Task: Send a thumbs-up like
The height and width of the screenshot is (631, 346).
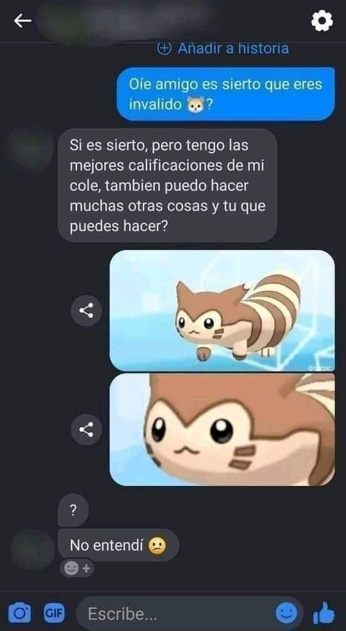Action: (324, 613)
